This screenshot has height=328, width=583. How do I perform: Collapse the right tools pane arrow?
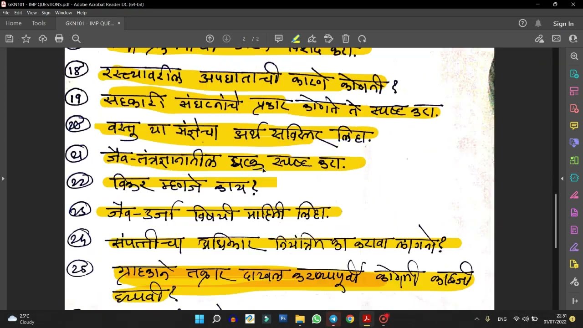pyautogui.click(x=562, y=179)
